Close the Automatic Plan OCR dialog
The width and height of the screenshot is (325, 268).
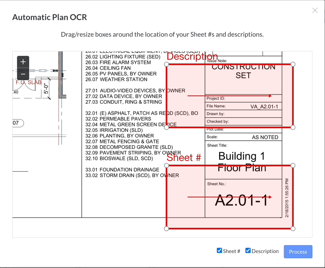click(x=315, y=11)
